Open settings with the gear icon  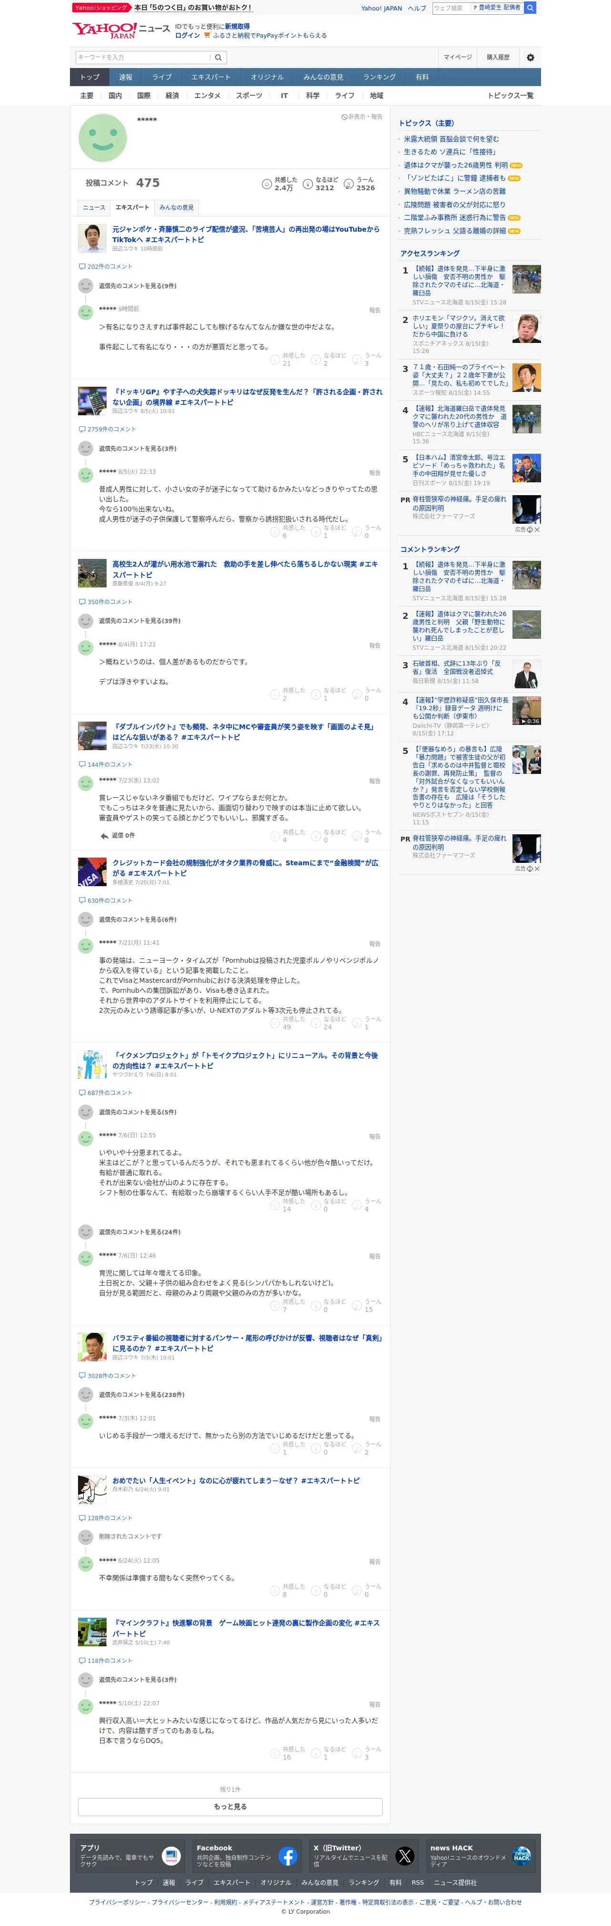pyautogui.click(x=530, y=58)
